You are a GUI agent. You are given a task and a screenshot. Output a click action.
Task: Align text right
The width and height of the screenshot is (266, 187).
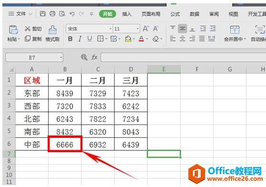point(192,39)
